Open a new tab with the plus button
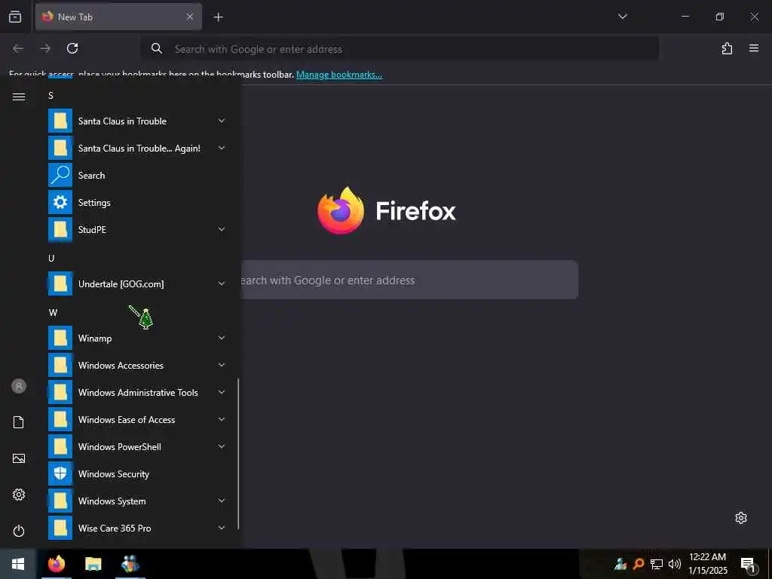772x579 pixels. click(218, 17)
